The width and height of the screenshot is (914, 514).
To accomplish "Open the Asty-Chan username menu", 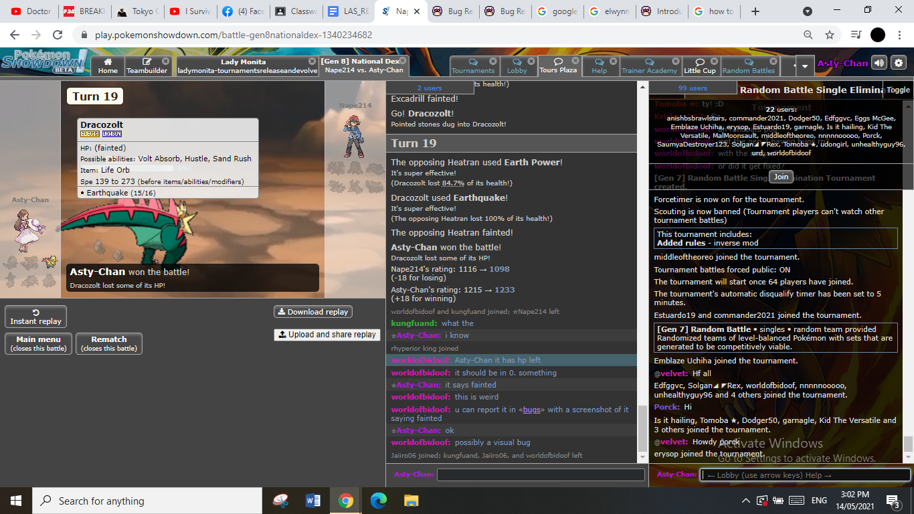I will [842, 64].
